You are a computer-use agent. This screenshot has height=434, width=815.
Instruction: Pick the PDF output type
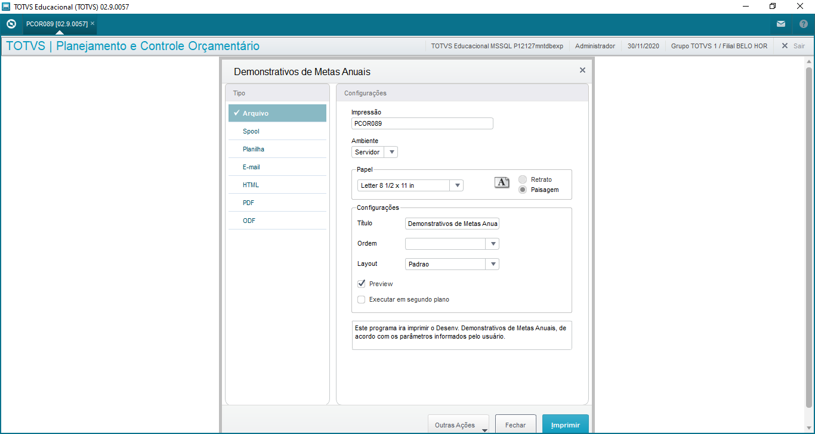(277, 203)
